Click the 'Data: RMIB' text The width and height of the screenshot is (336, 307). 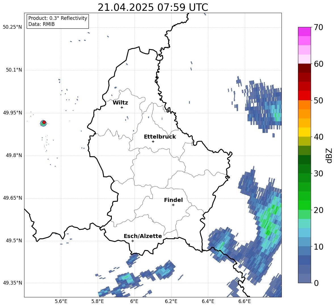[x=41, y=24]
